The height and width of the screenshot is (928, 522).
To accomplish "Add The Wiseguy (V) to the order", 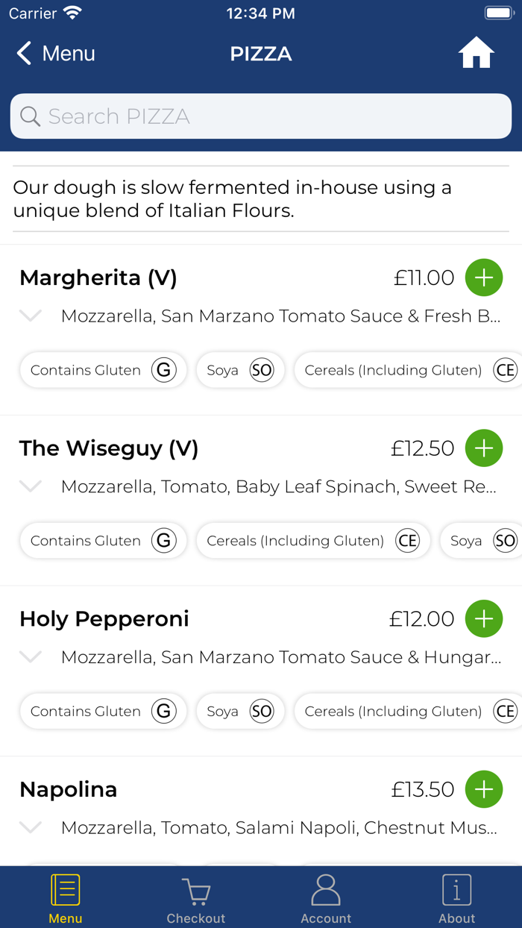I will (x=484, y=448).
